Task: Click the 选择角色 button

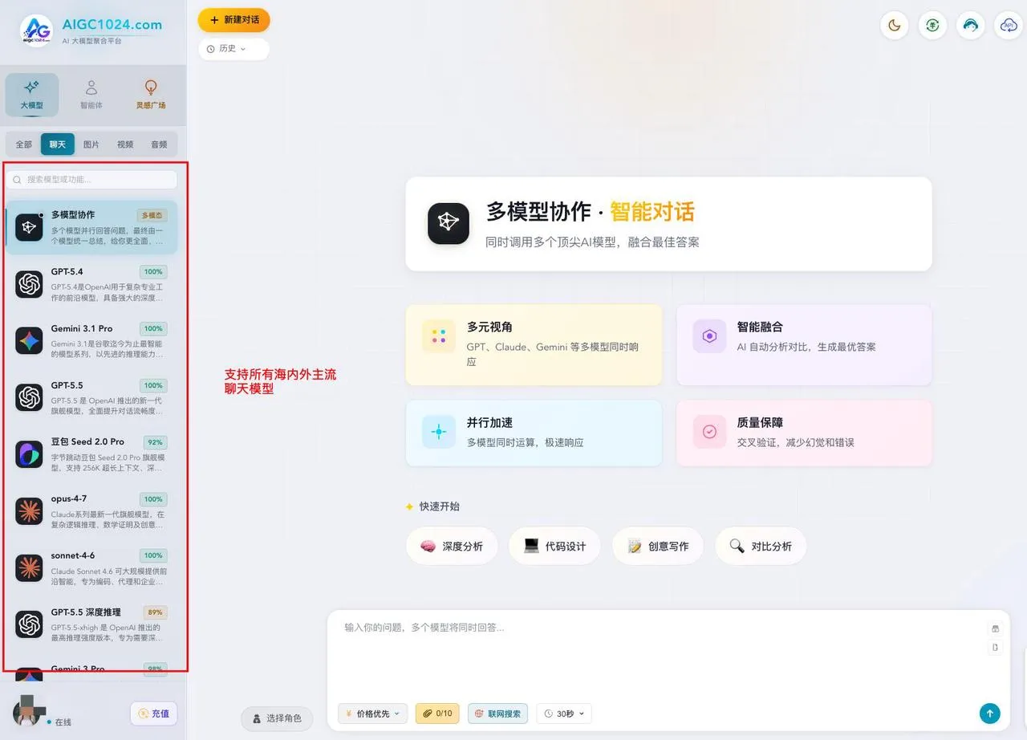Action: coord(277,718)
